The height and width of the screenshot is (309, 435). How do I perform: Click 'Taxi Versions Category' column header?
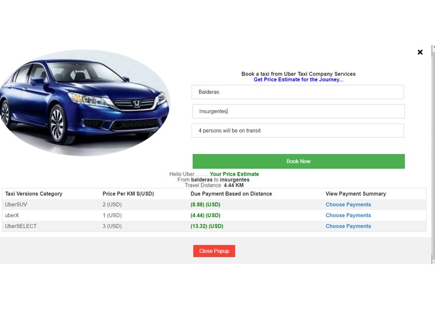pos(34,194)
